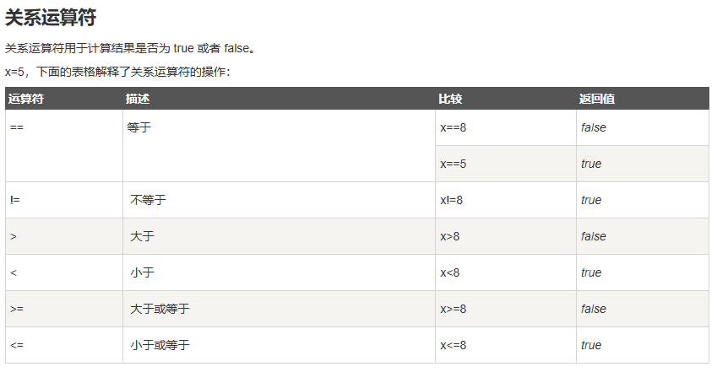Click the 描述 column header
This screenshot has width=717, height=372.
pyautogui.click(x=138, y=99)
